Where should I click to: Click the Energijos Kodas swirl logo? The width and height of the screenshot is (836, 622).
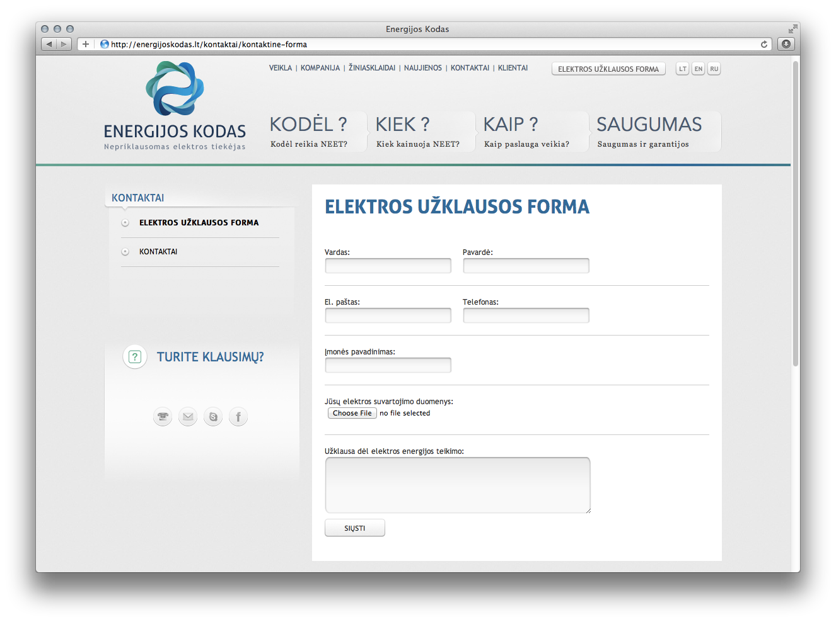[x=175, y=89]
